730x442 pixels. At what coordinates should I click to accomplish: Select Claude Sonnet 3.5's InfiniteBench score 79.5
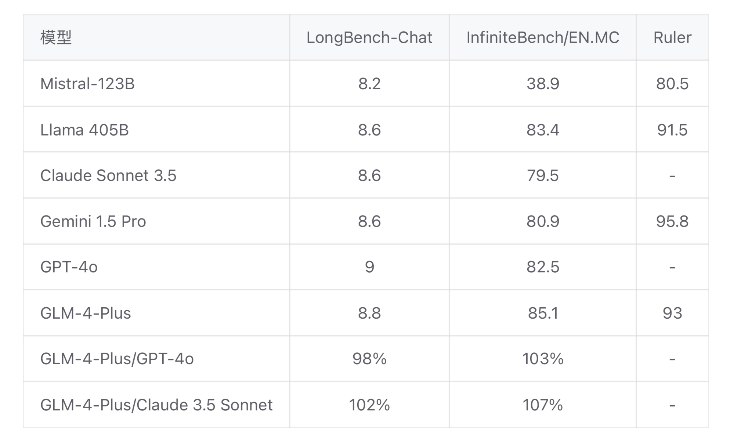coord(543,175)
